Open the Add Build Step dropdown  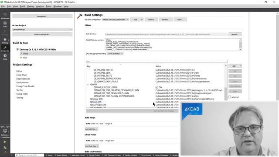coord(91,129)
